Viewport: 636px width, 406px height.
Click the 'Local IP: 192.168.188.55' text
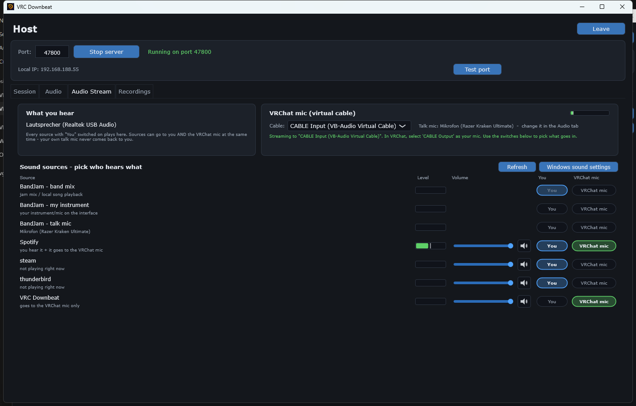48,69
